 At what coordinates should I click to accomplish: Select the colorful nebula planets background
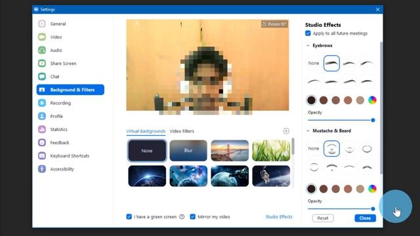188,176
